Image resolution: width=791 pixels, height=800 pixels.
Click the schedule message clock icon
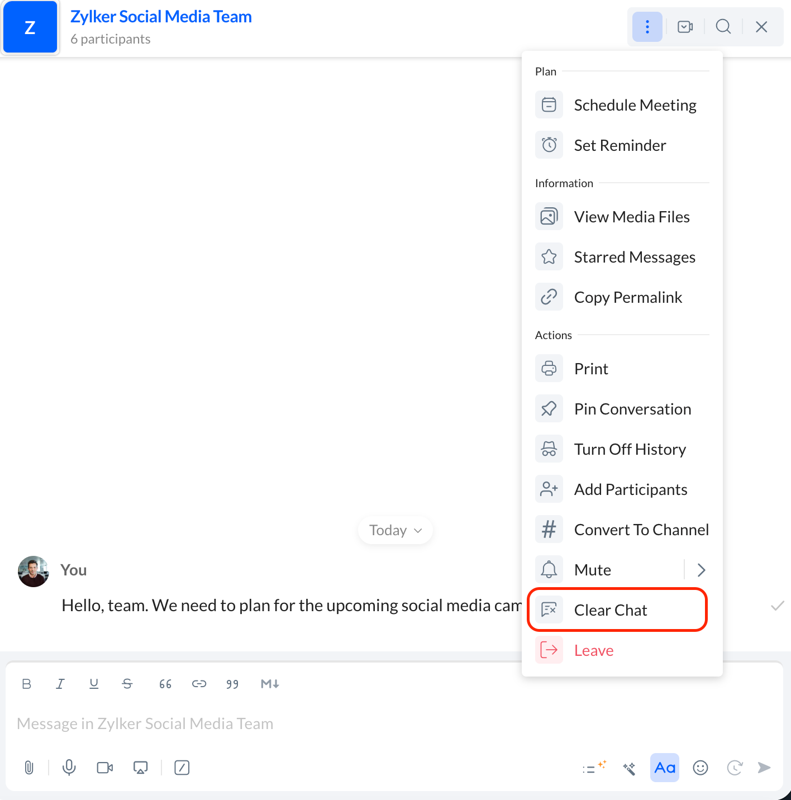[735, 768]
